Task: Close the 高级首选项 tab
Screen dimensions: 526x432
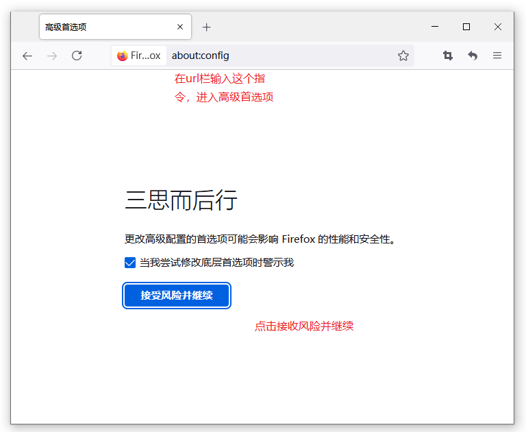Action: pyautogui.click(x=180, y=27)
